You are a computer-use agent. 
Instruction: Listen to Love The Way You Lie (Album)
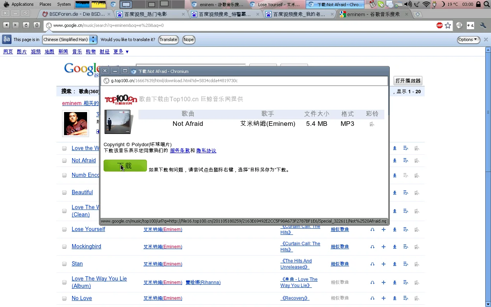[x=372, y=282]
